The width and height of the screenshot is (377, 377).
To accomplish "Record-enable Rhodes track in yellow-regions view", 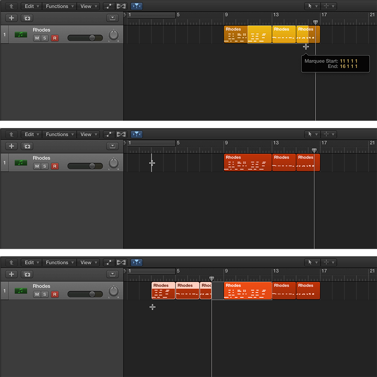I will click(55, 38).
